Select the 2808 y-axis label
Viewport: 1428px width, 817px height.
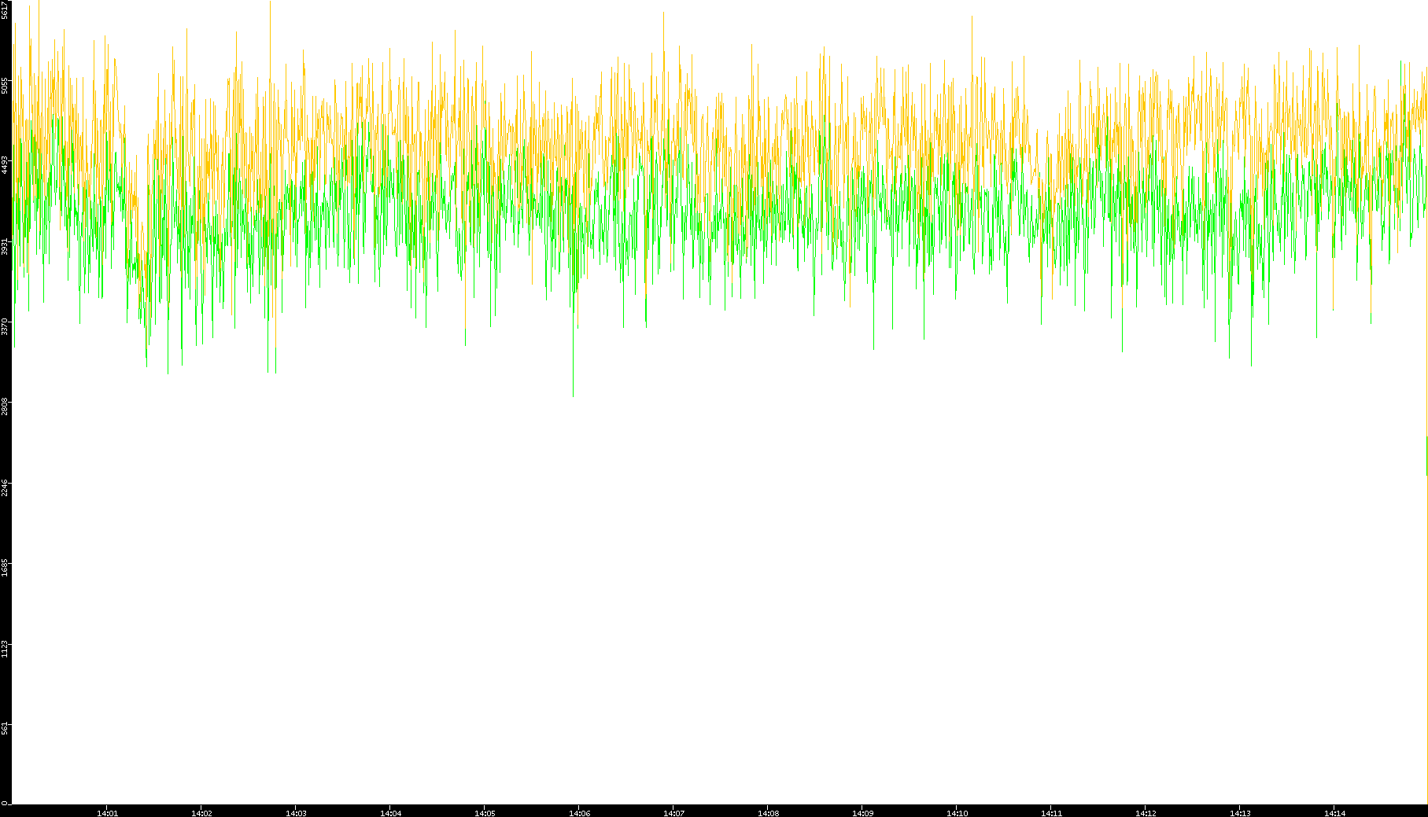6,407
